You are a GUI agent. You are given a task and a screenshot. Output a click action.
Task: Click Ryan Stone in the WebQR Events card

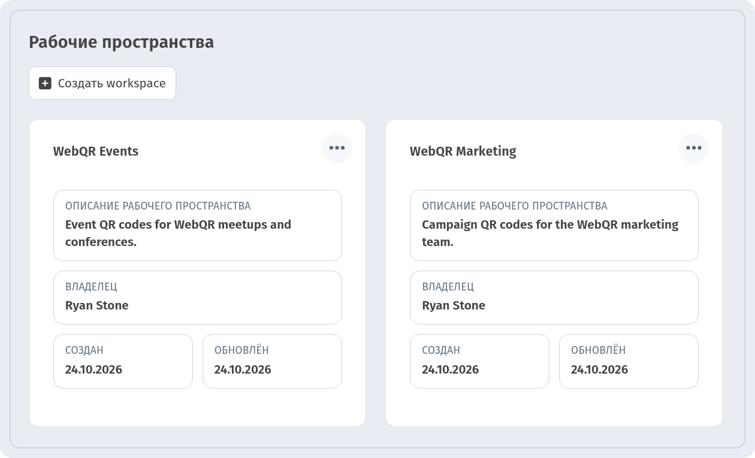97,305
